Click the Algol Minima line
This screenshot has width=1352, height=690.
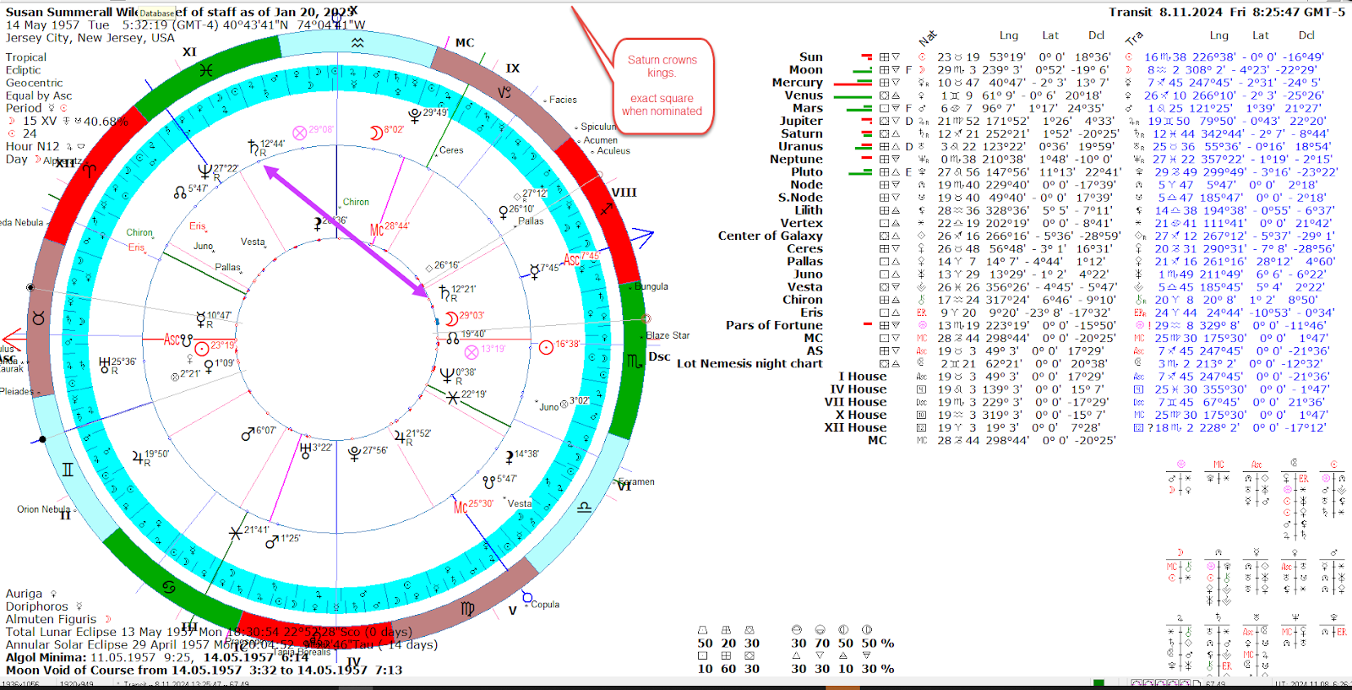157,657
